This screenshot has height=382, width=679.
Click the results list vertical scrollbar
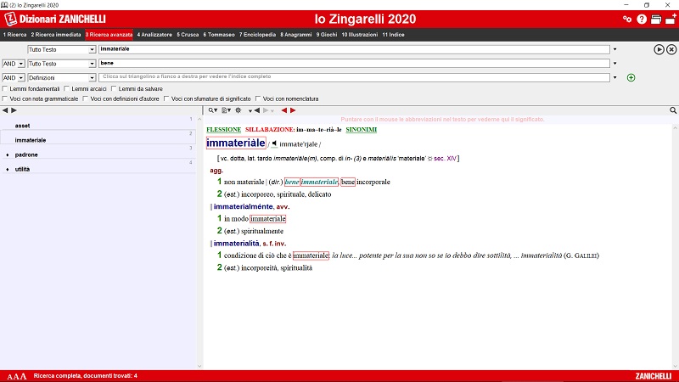point(199,243)
